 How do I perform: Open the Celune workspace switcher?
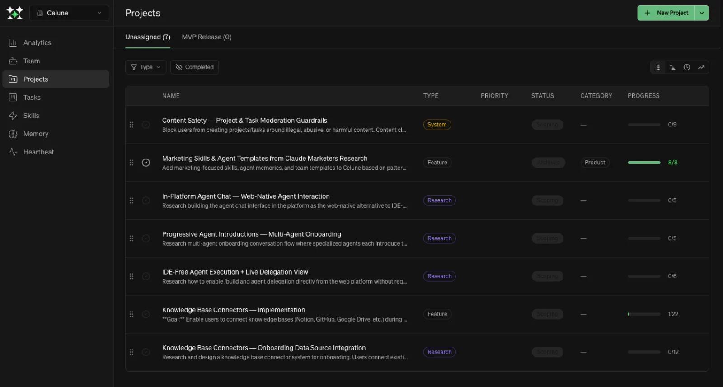[x=69, y=13]
